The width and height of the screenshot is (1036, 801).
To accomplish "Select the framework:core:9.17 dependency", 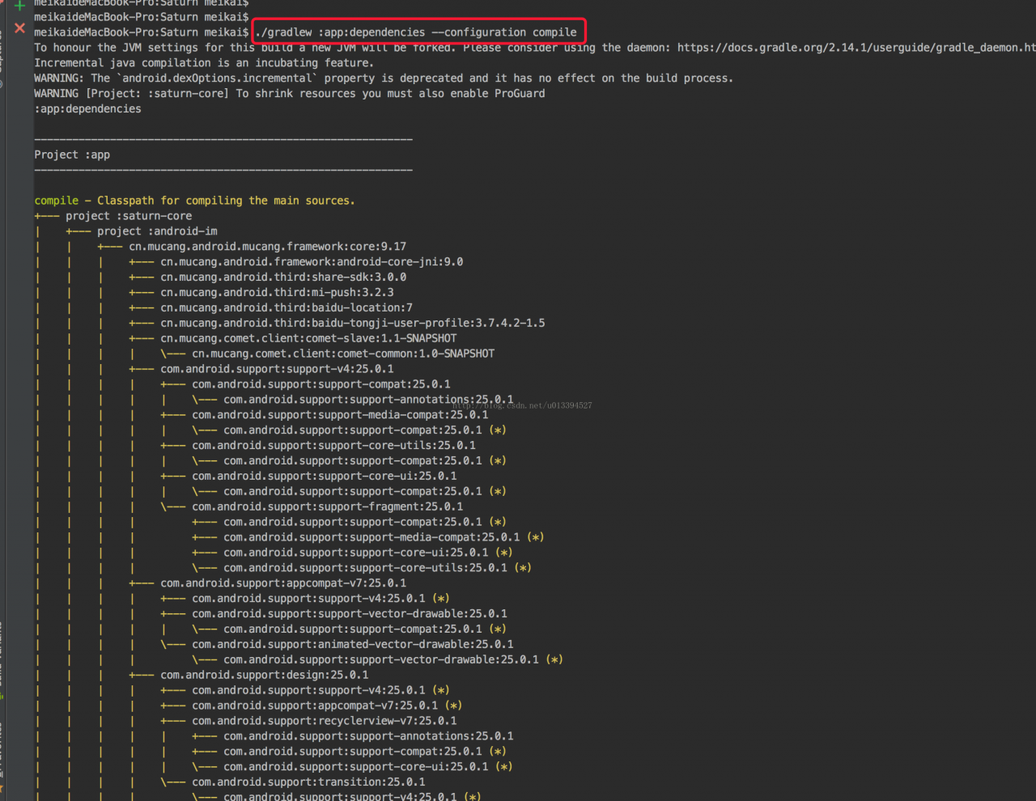I will pyautogui.click(x=267, y=247).
